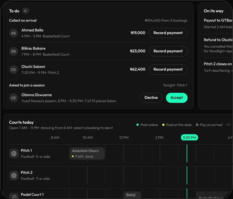Click the ₦62,400 amount

tap(137, 69)
